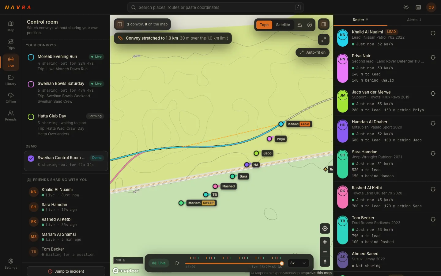The image size is (441, 276).
Task: Open the 8x playback speed dropdown
Action: pos(298,263)
